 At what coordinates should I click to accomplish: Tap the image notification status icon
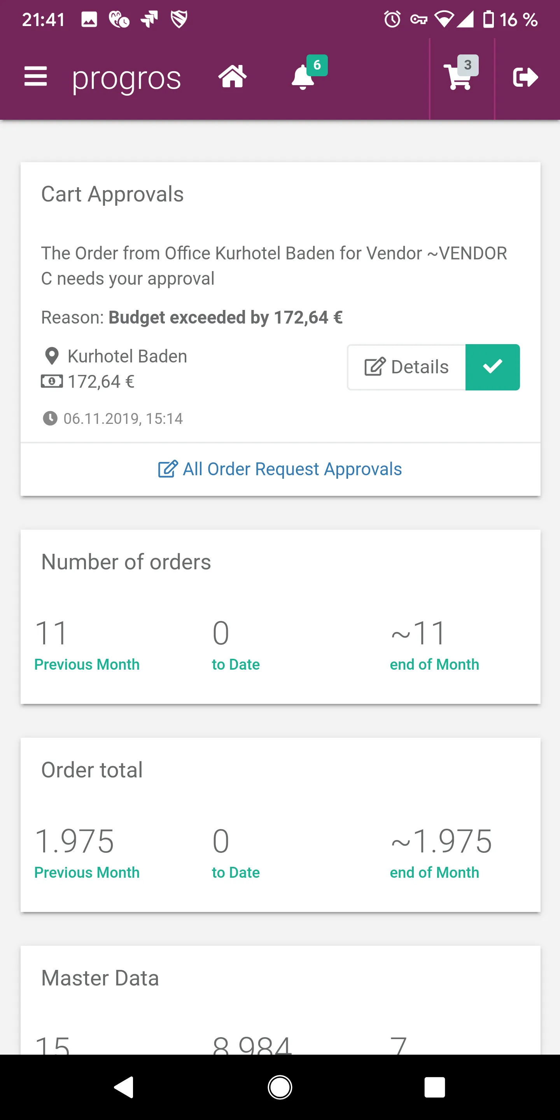point(89,19)
